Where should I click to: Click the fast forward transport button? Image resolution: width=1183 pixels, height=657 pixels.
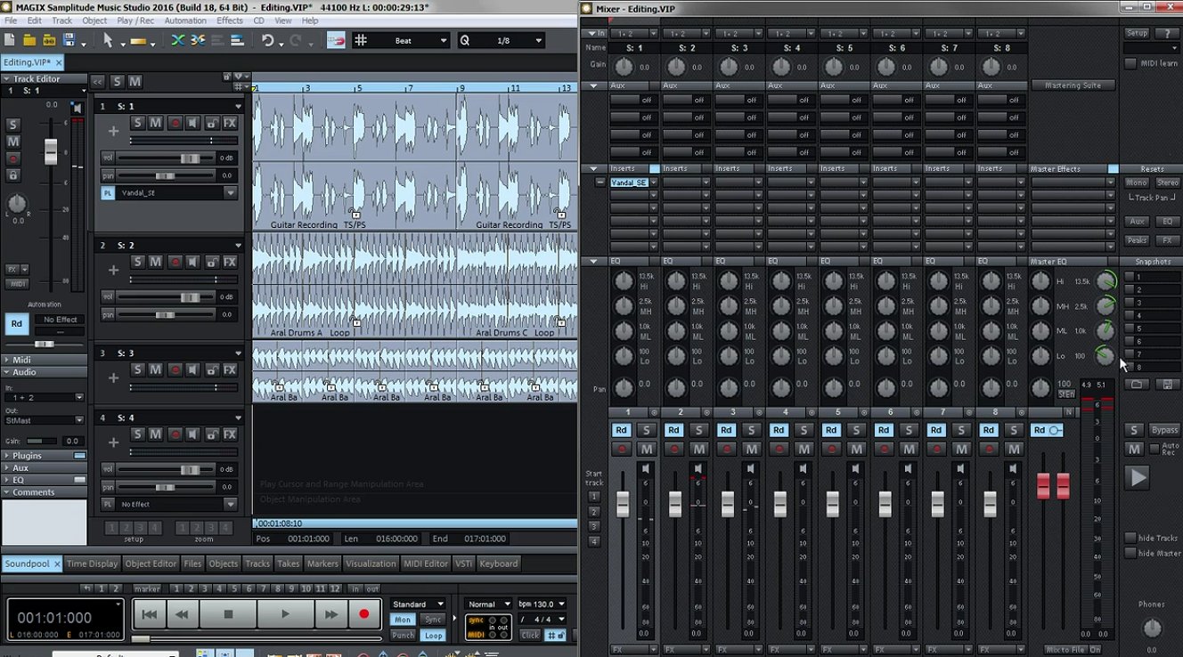click(x=330, y=614)
